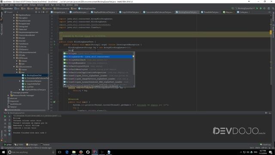Open the Navigate menu

tap(18, 5)
